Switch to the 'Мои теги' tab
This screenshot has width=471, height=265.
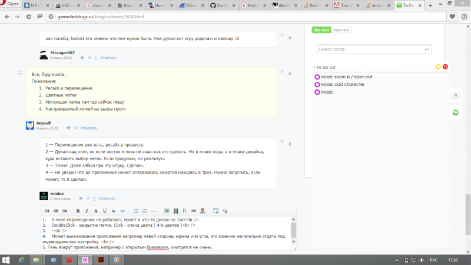(x=341, y=29)
